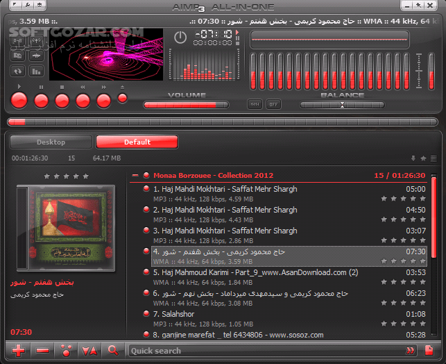
Task: Select track 7 Salahshor
Action: pos(174,314)
